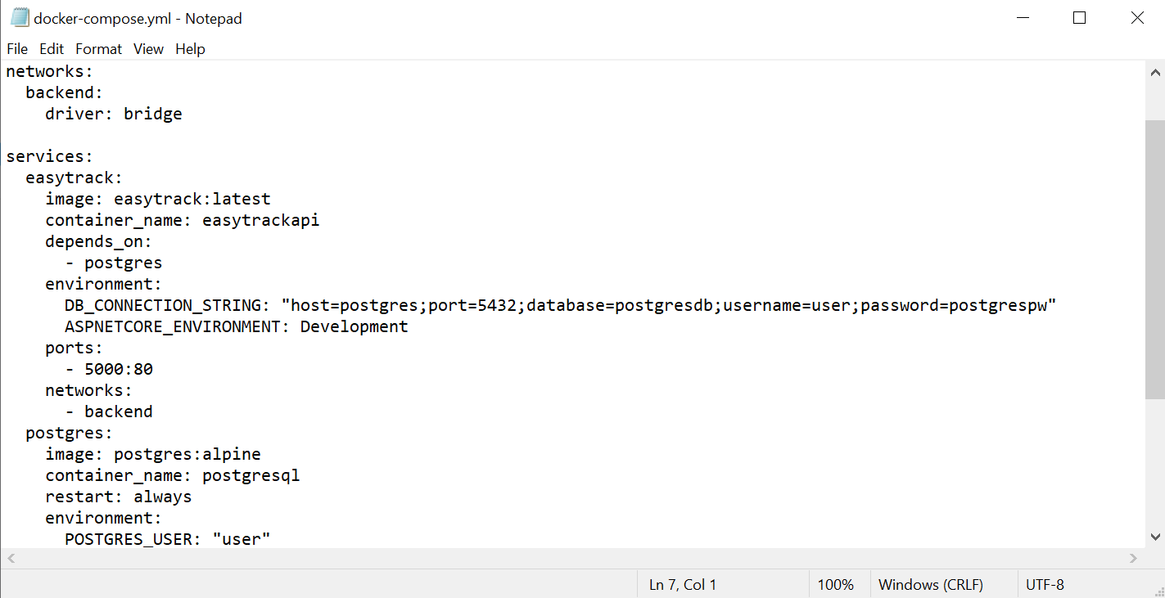Click the vertical scrollbar down arrow
The image size is (1165, 598).
tap(1155, 537)
